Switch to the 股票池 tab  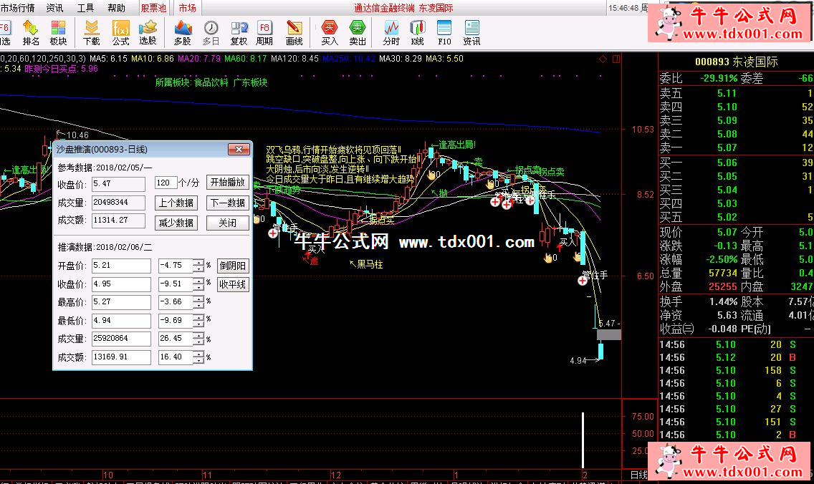(153, 8)
